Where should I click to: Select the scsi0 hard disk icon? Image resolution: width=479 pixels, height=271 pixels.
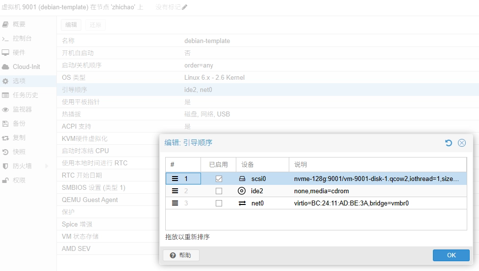(x=242, y=179)
